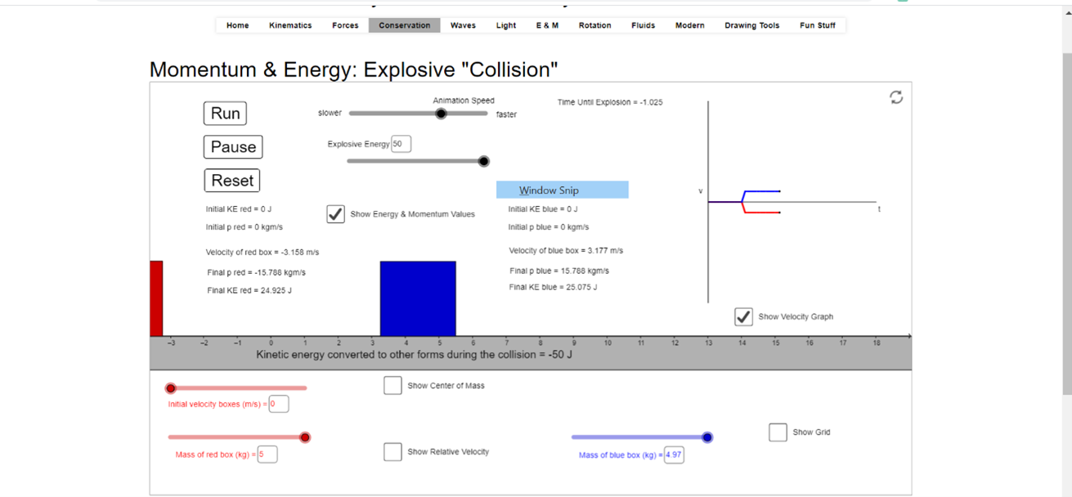Open the Drawing Tools menu
This screenshot has height=497, width=1072.
751,25
